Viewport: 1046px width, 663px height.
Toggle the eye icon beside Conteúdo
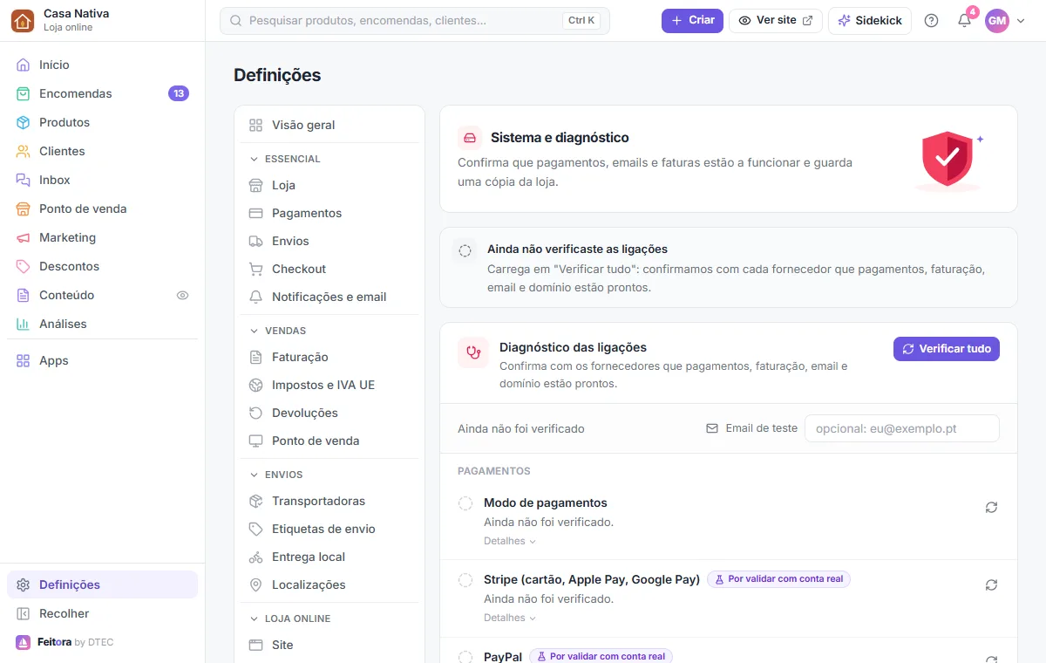[182, 295]
